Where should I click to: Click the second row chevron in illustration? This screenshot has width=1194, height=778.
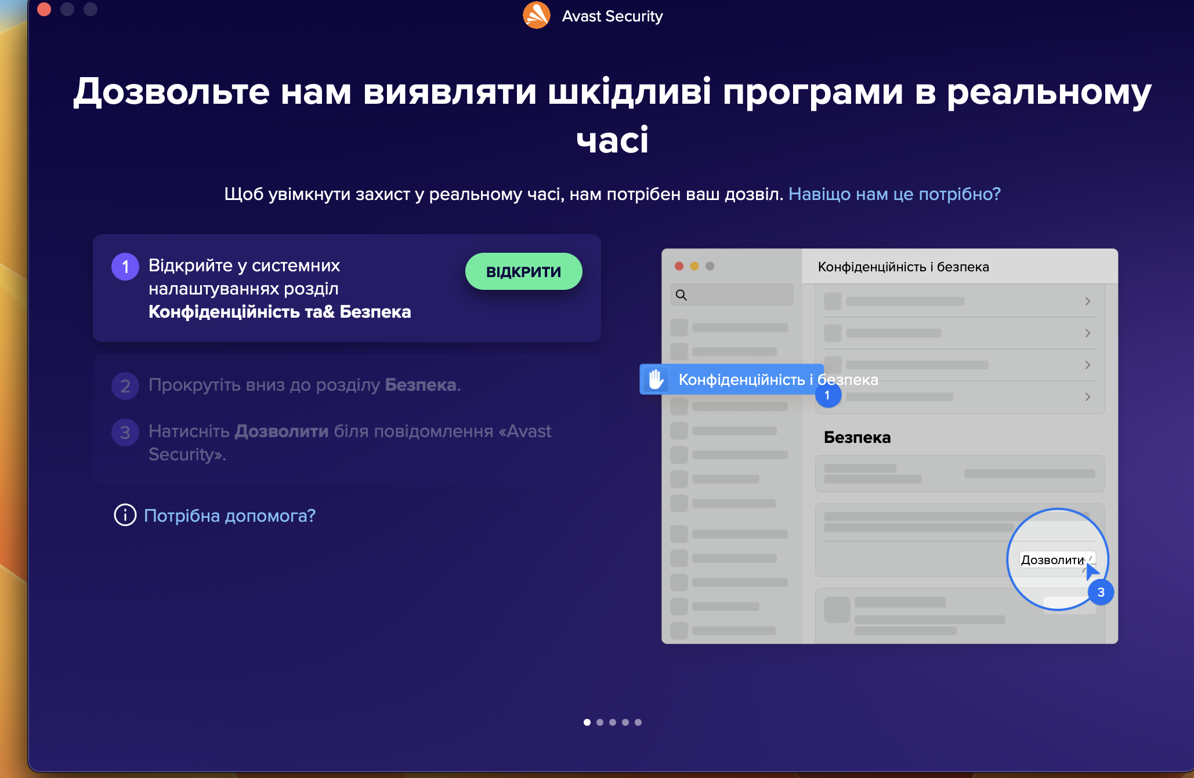tap(1088, 333)
